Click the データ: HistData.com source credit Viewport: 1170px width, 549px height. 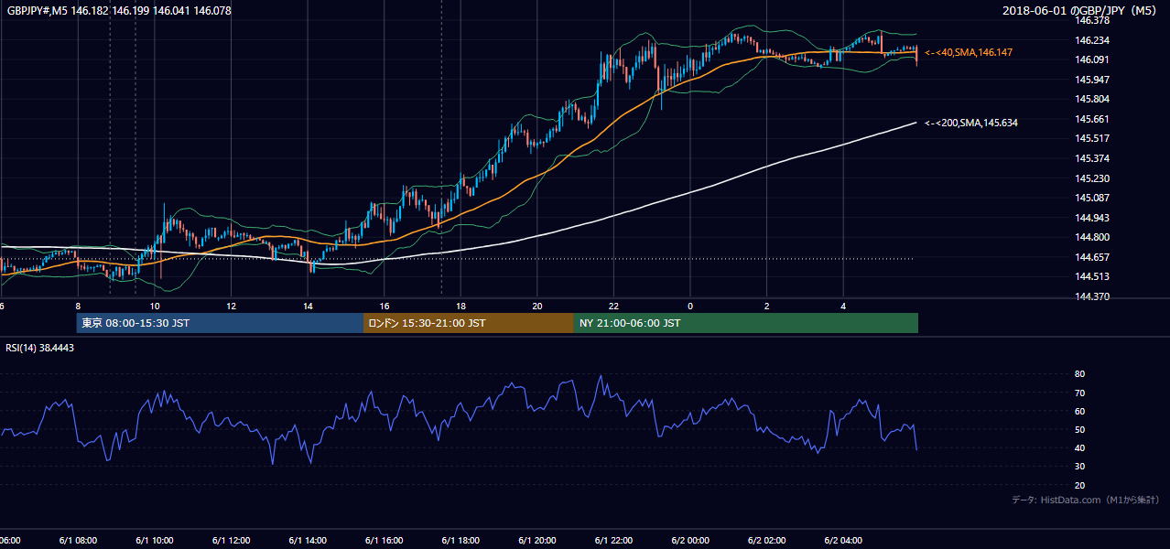point(1086,500)
